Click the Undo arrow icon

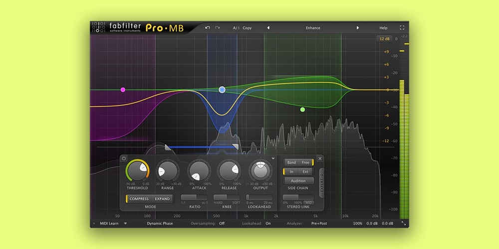coord(208,28)
